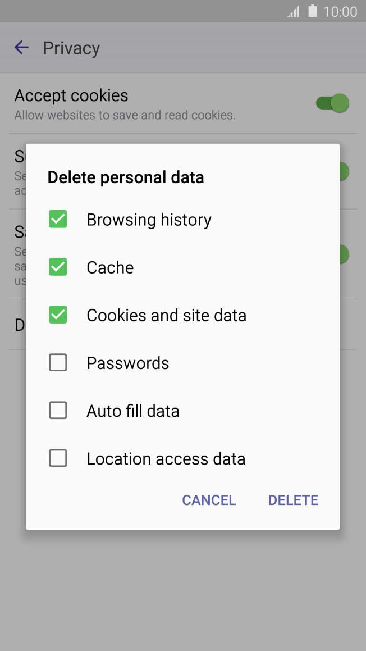
Task: Tap the back arrow in Privacy header
Action: point(21,48)
